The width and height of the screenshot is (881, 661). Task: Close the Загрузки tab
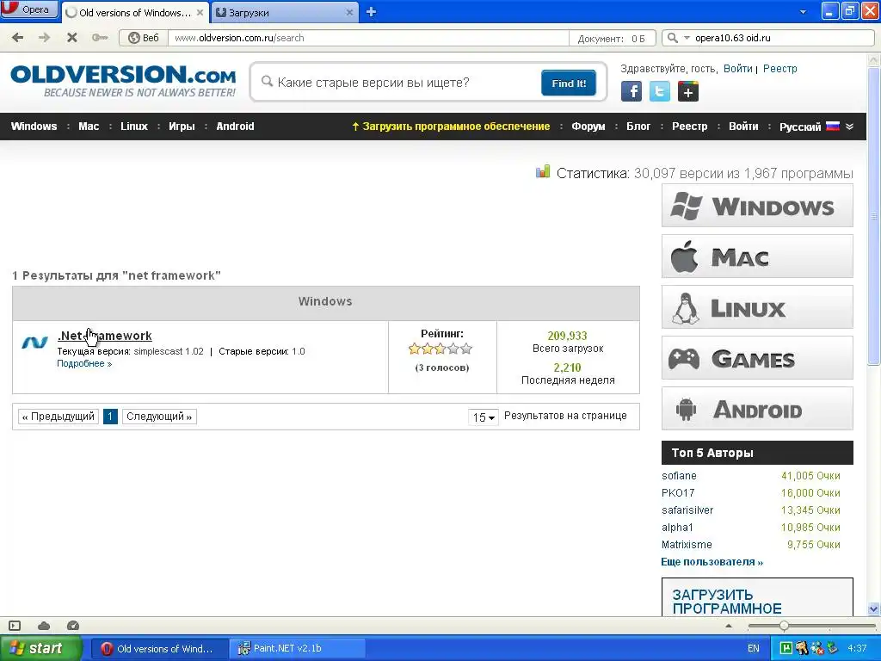(x=349, y=12)
